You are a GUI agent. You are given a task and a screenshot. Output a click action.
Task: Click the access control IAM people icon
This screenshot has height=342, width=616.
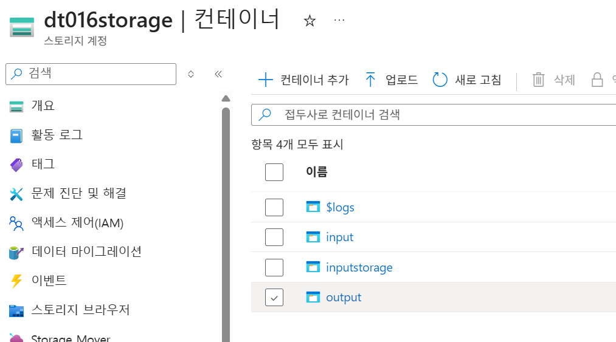(x=16, y=223)
